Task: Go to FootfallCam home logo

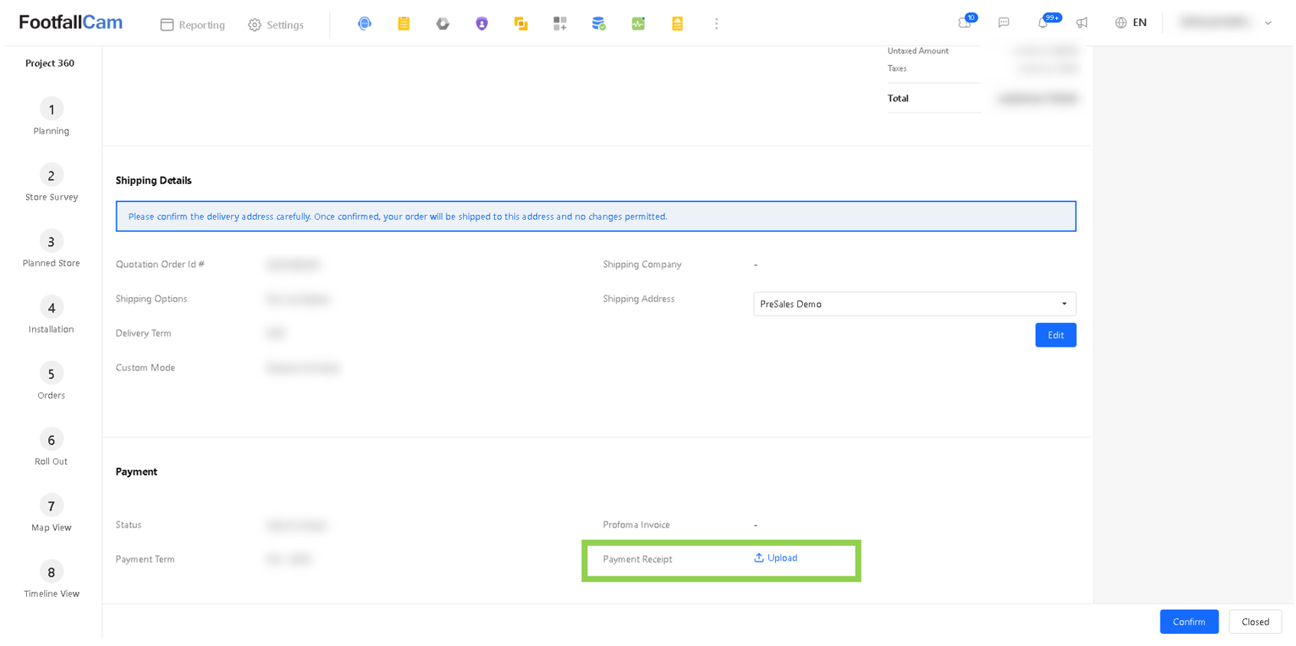Action: (x=70, y=22)
